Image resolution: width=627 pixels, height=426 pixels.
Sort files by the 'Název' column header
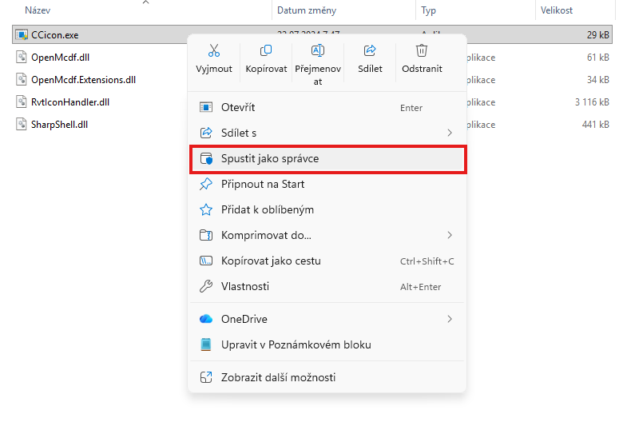(x=39, y=10)
